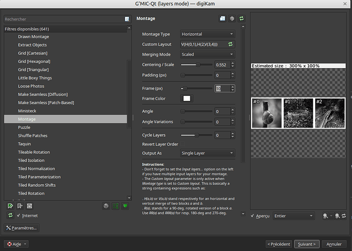The width and height of the screenshot is (352, 251).
Task: Open the white Frame Color swatch
Action: click(x=187, y=98)
